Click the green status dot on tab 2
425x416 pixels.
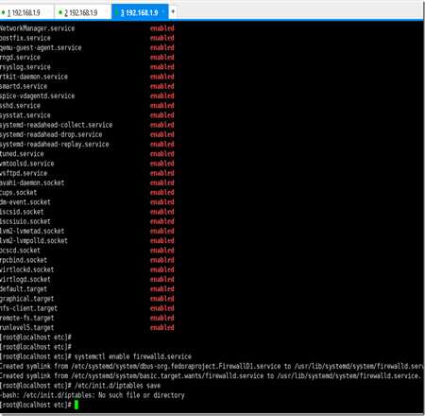(60, 12)
